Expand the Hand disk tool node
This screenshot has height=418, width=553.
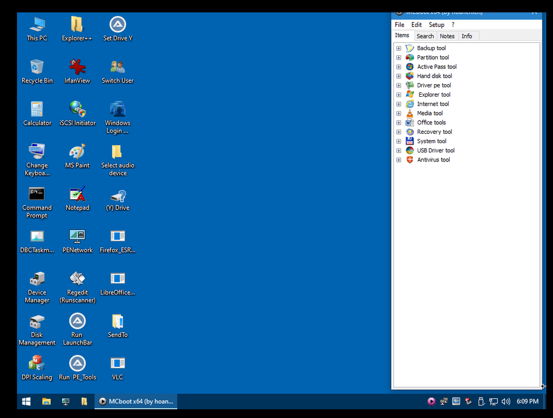click(x=398, y=76)
